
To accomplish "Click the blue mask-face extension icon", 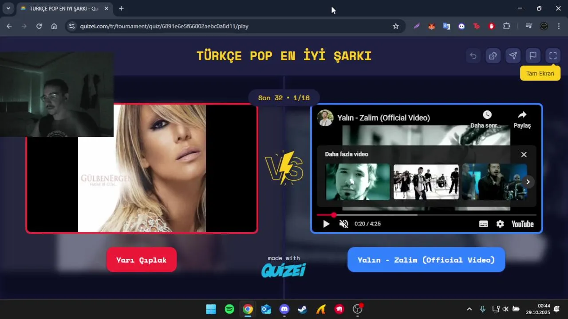I will click(x=461, y=26).
